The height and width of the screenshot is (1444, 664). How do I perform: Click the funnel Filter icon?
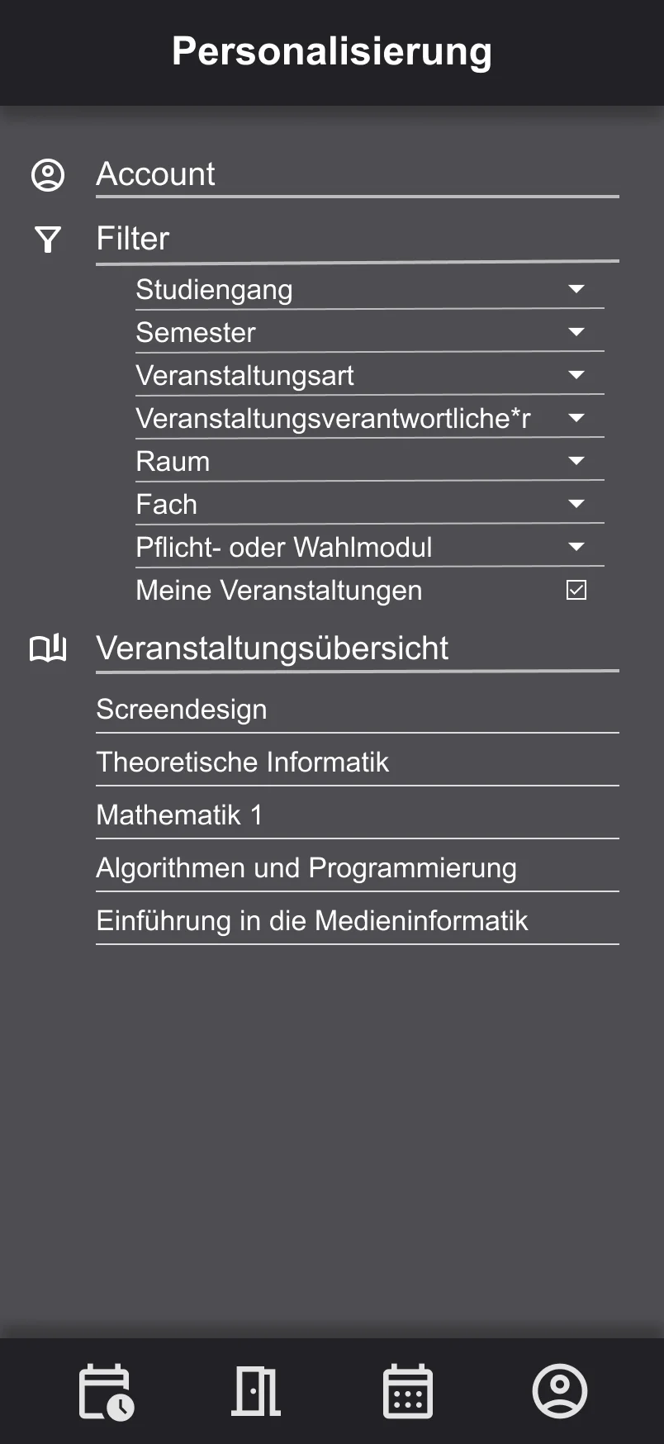(48, 240)
